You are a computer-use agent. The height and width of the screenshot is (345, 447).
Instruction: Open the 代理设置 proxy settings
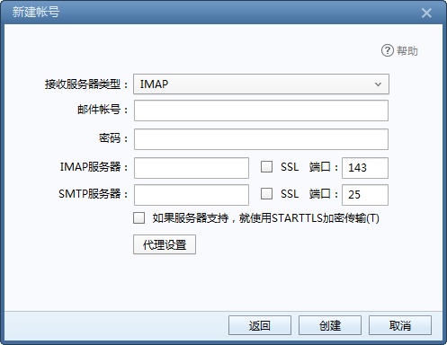[x=165, y=244]
